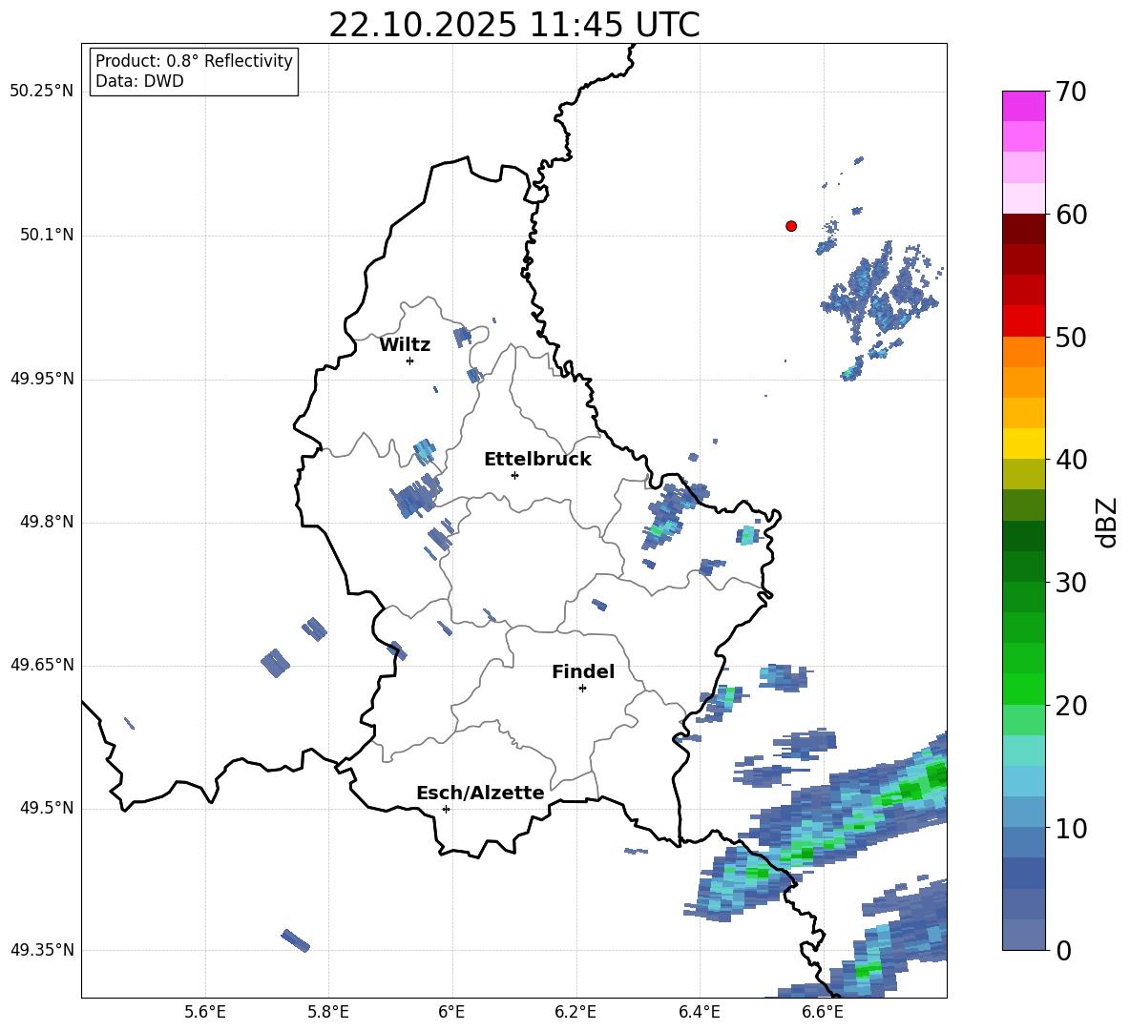The height and width of the screenshot is (1031, 1130).
Task: Click the Findel location label
Action: tap(583, 671)
